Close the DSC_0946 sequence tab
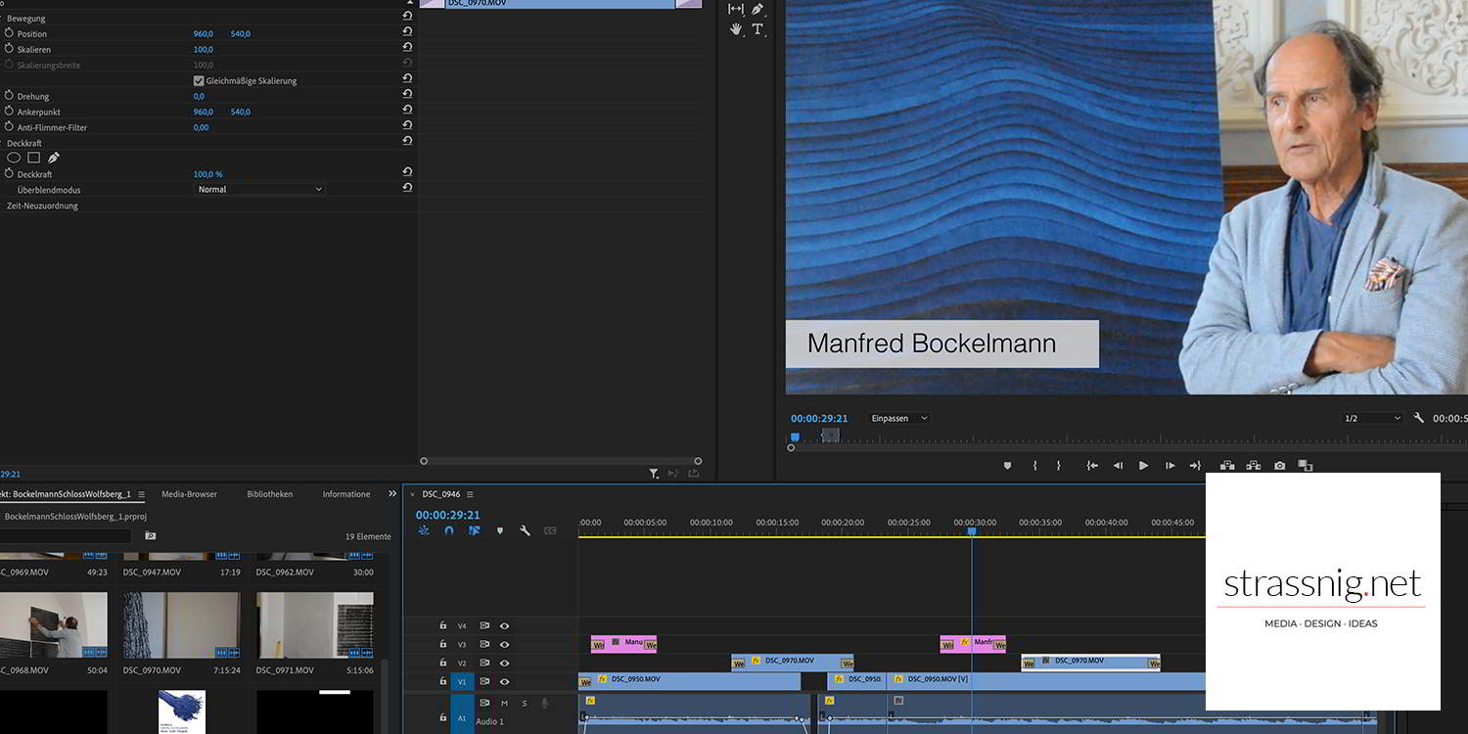Screen dimensions: 1468x734 (412, 494)
